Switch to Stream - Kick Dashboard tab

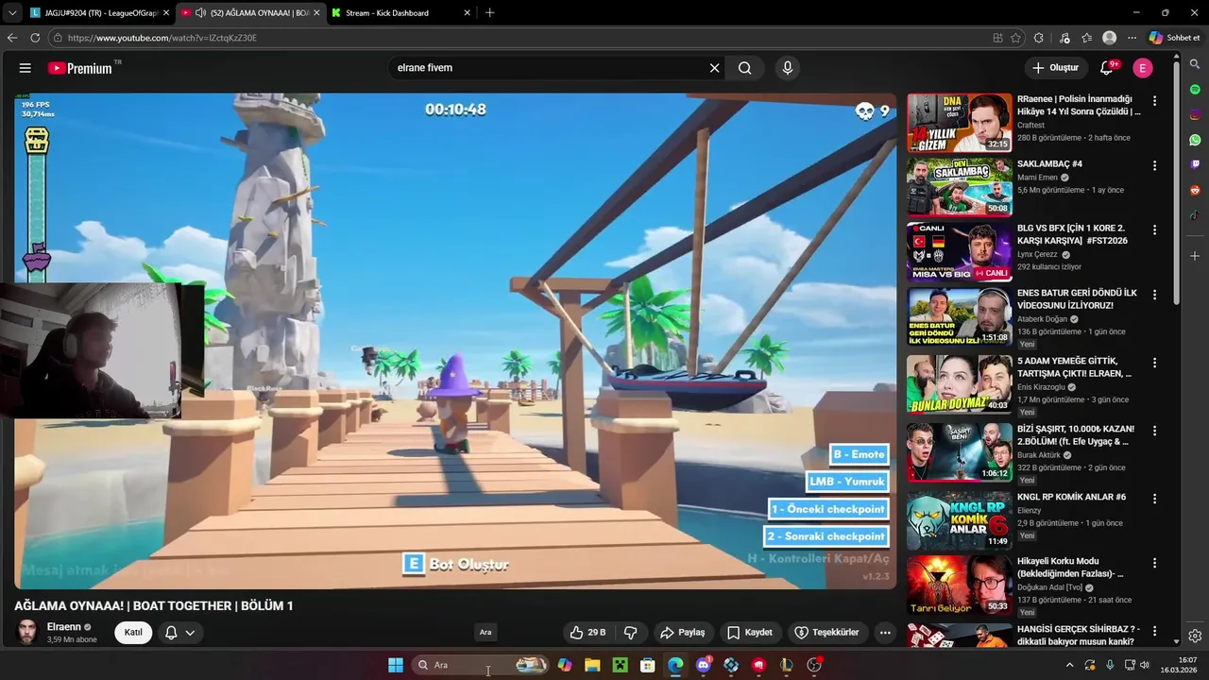click(x=401, y=13)
